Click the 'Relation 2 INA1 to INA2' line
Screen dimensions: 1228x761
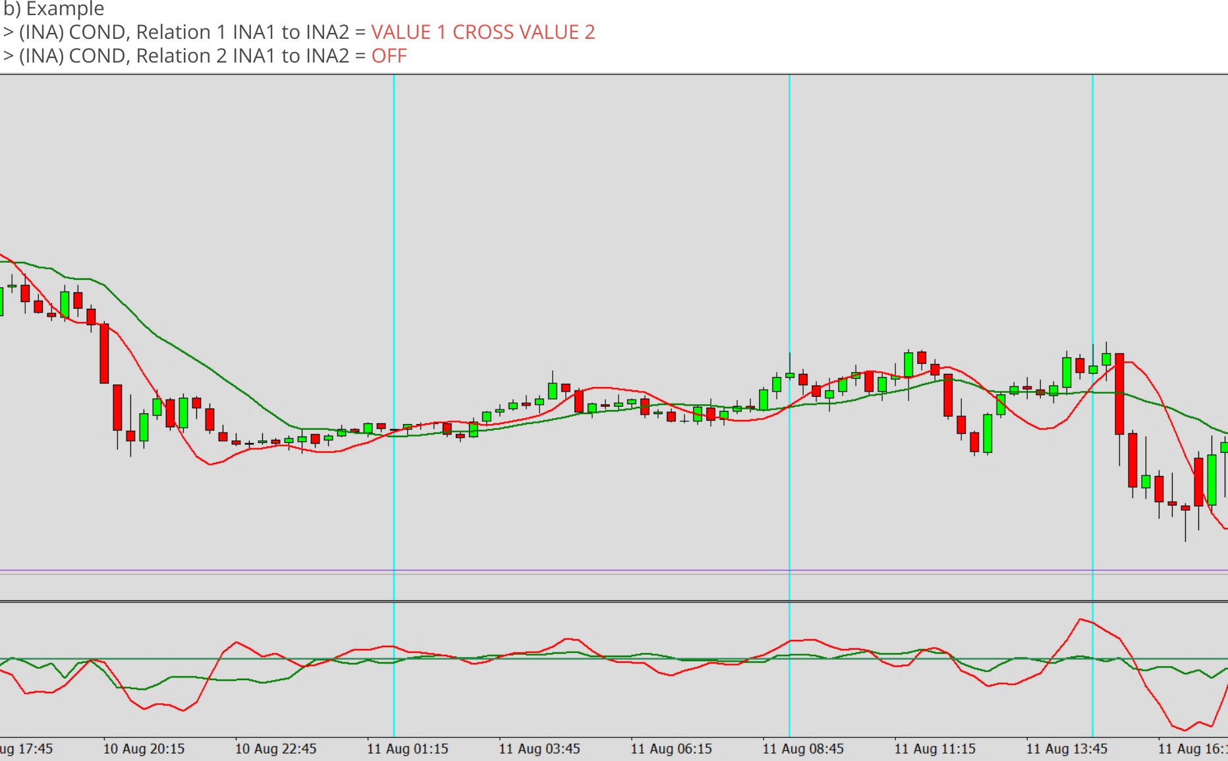click(x=205, y=56)
